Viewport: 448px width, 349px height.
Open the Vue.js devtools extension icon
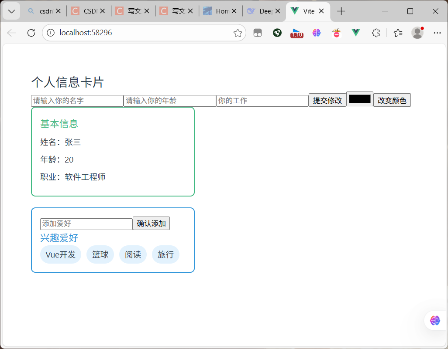coord(355,33)
